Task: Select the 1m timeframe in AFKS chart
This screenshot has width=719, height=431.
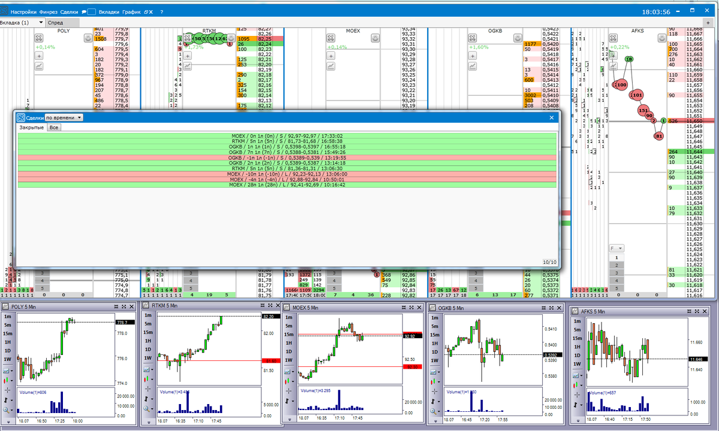Action: click(x=577, y=322)
